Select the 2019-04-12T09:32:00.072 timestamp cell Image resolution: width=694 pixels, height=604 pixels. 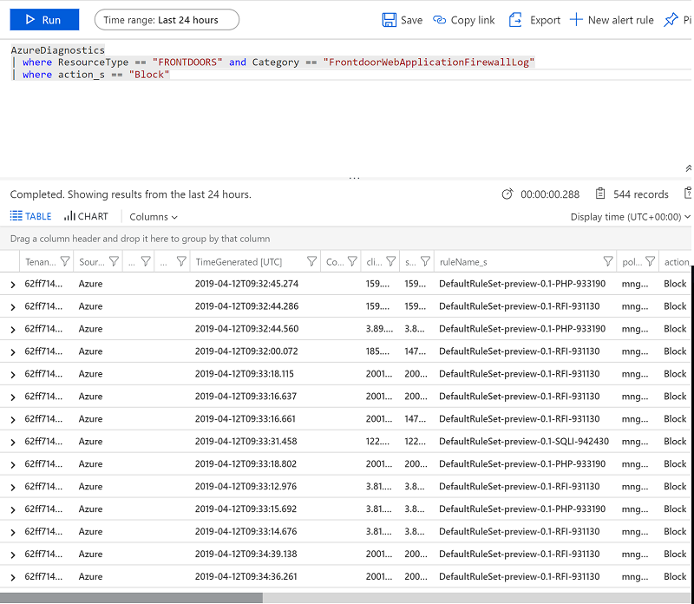click(246, 351)
